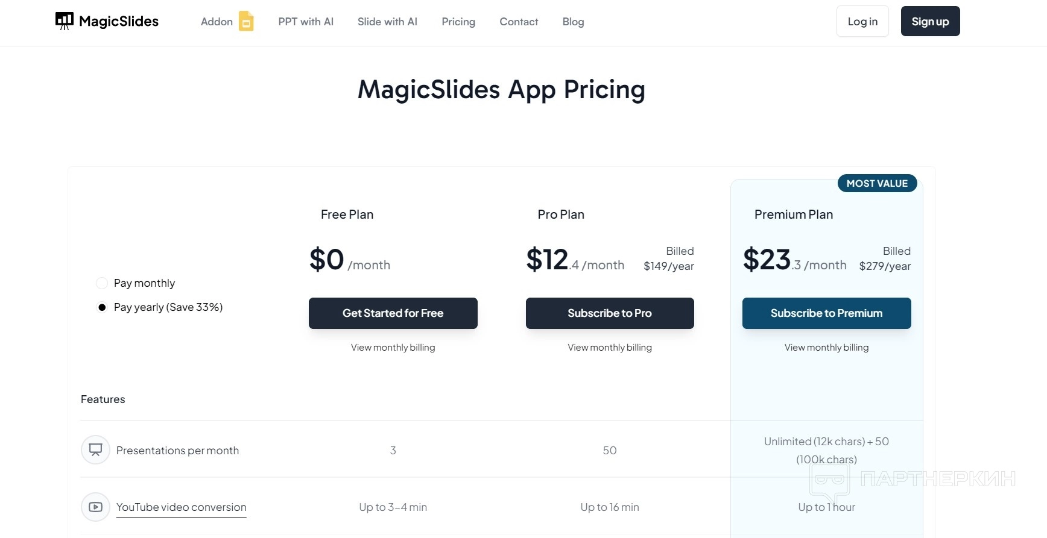This screenshot has height=538, width=1047.
Task: View monthly billing under Pro Plan
Action: (610, 348)
